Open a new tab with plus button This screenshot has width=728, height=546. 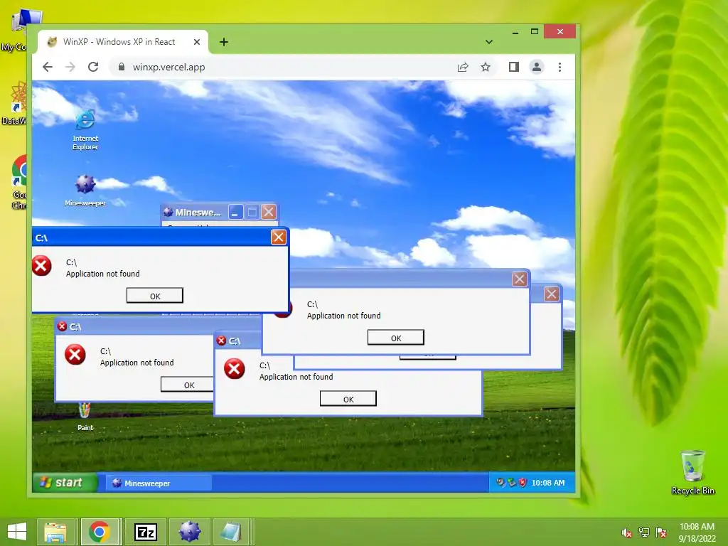pos(224,42)
